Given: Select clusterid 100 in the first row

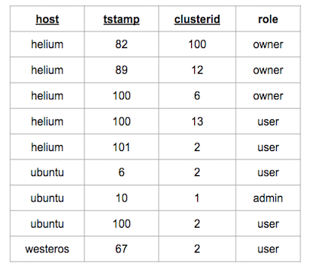Looking at the screenshot, I should click(197, 44).
